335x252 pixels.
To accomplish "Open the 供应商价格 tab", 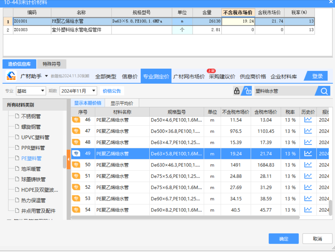I will click(x=253, y=76).
